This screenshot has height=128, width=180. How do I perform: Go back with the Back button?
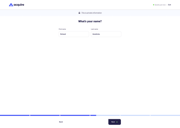(x=61, y=122)
